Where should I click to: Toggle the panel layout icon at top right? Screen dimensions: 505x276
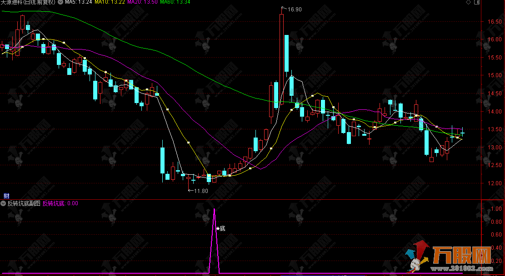[x=476, y=2]
